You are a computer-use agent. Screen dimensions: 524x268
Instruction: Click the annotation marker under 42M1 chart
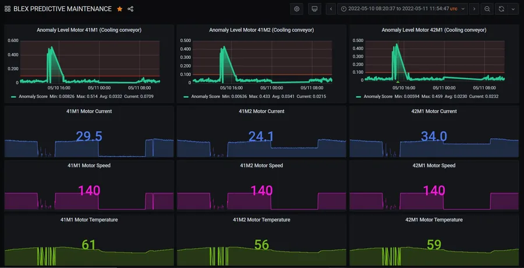398,82
